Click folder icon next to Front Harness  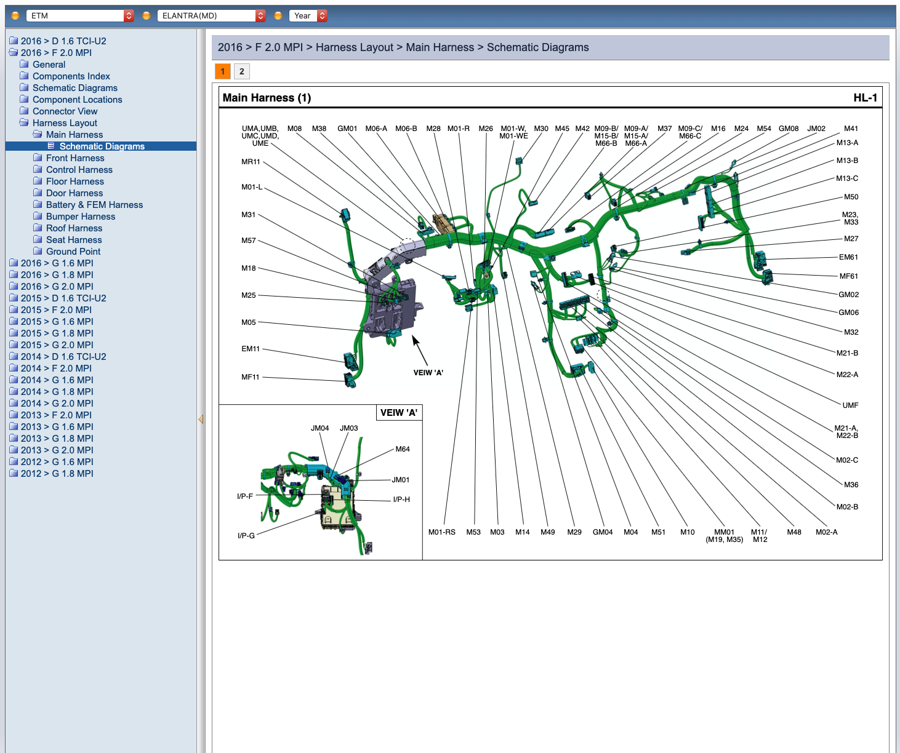point(38,157)
